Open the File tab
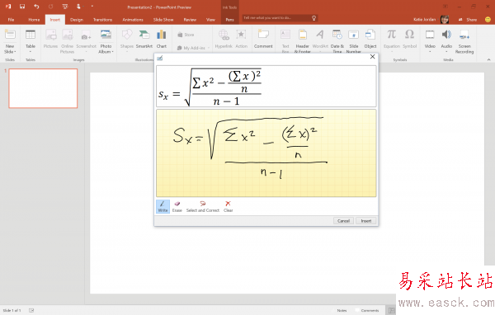 click(x=11, y=20)
